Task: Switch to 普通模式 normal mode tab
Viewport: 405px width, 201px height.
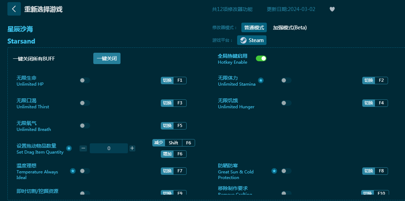Action: pos(254,28)
